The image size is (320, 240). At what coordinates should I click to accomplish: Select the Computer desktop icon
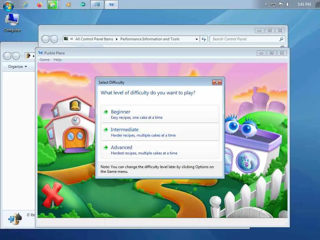[12, 22]
